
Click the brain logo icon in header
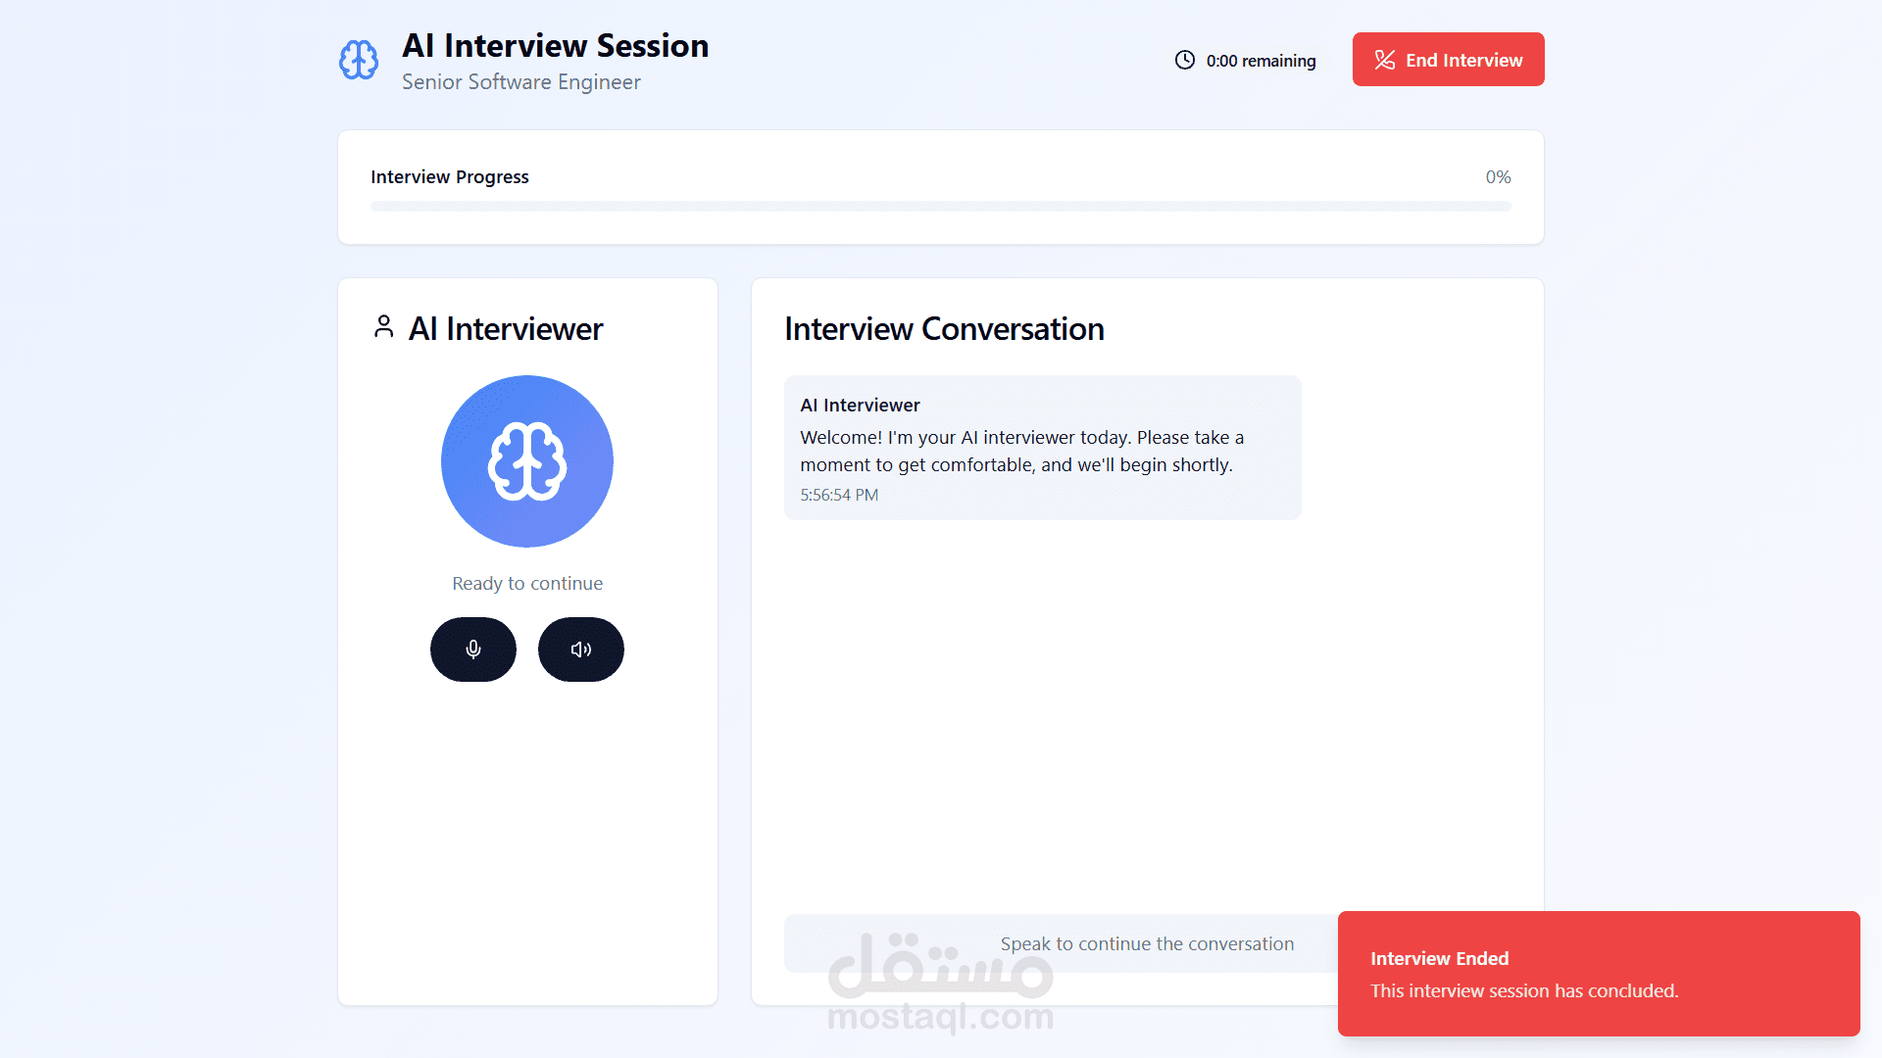point(359,60)
